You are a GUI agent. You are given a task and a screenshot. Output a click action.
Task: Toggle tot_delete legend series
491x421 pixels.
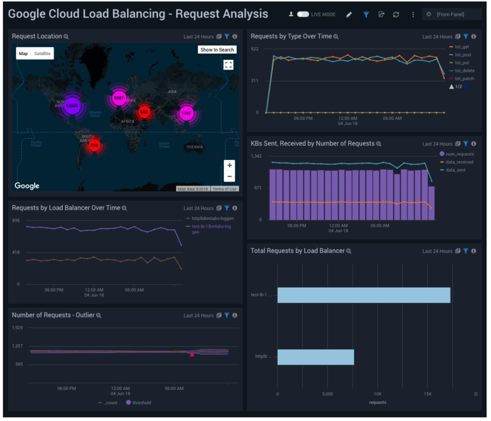462,71
